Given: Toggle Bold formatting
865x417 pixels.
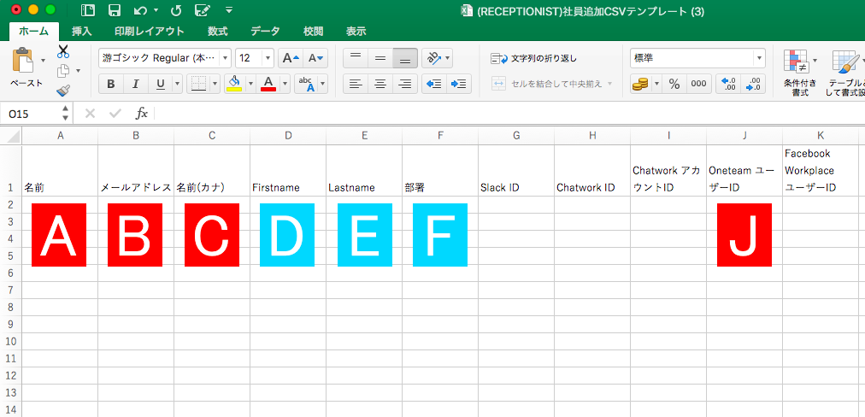Looking at the screenshot, I should click(x=110, y=84).
